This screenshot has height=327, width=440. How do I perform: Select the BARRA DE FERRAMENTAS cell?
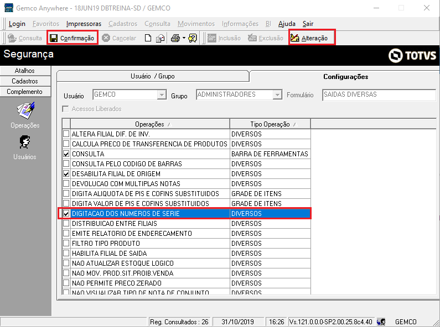(x=270, y=154)
